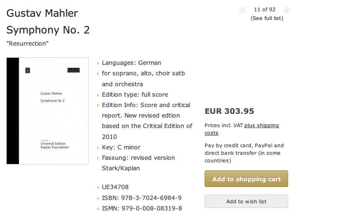Click the chevron bullet beside Edition type
This screenshot has height=218, width=342.
pyautogui.click(x=98, y=95)
